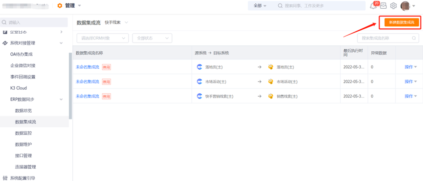Click the search icon in 搜索集成流名称 box
The height and width of the screenshot is (181, 423).
(414, 38)
